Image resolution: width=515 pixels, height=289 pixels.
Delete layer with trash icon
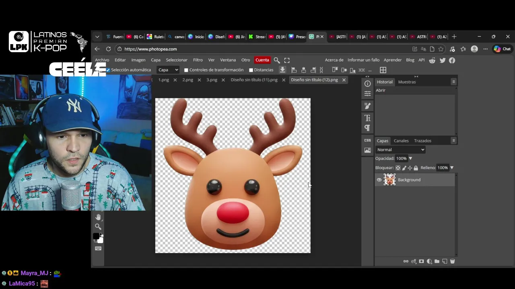(x=452, y=261)
